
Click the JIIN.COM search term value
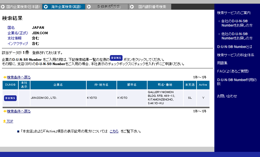[x=40, y=33]
